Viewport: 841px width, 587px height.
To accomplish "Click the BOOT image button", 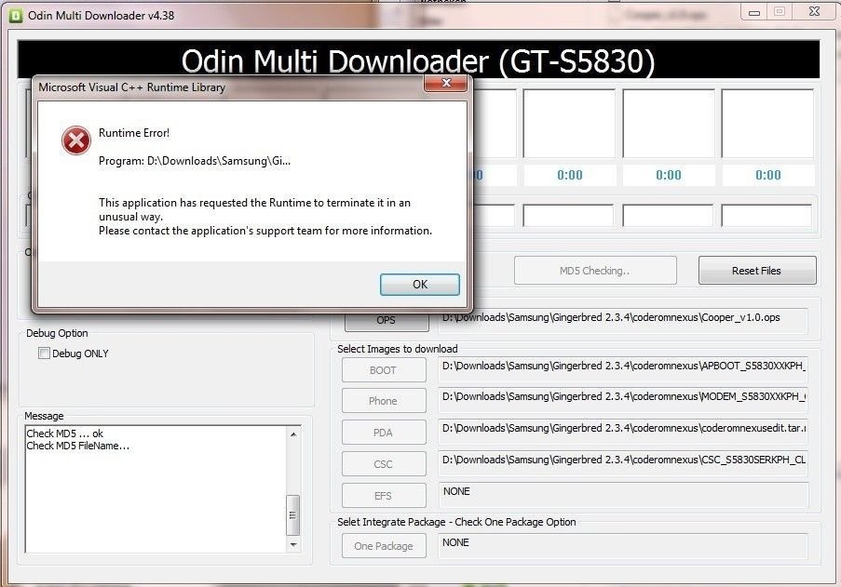I will point(384,370).
